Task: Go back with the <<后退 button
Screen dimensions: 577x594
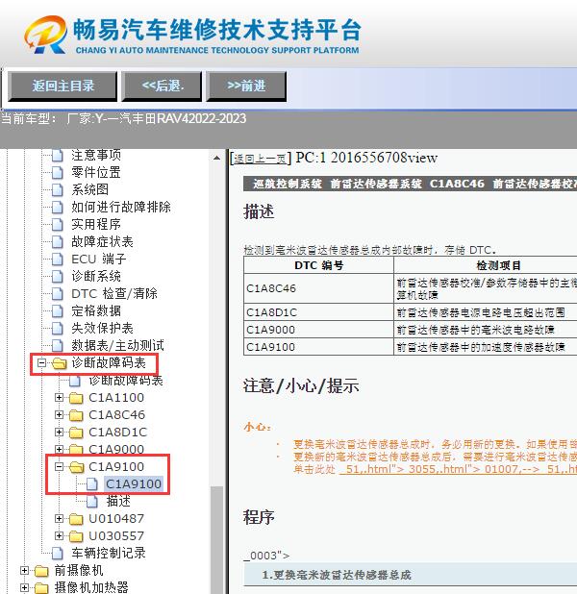Action: click(x=162, y=86)
